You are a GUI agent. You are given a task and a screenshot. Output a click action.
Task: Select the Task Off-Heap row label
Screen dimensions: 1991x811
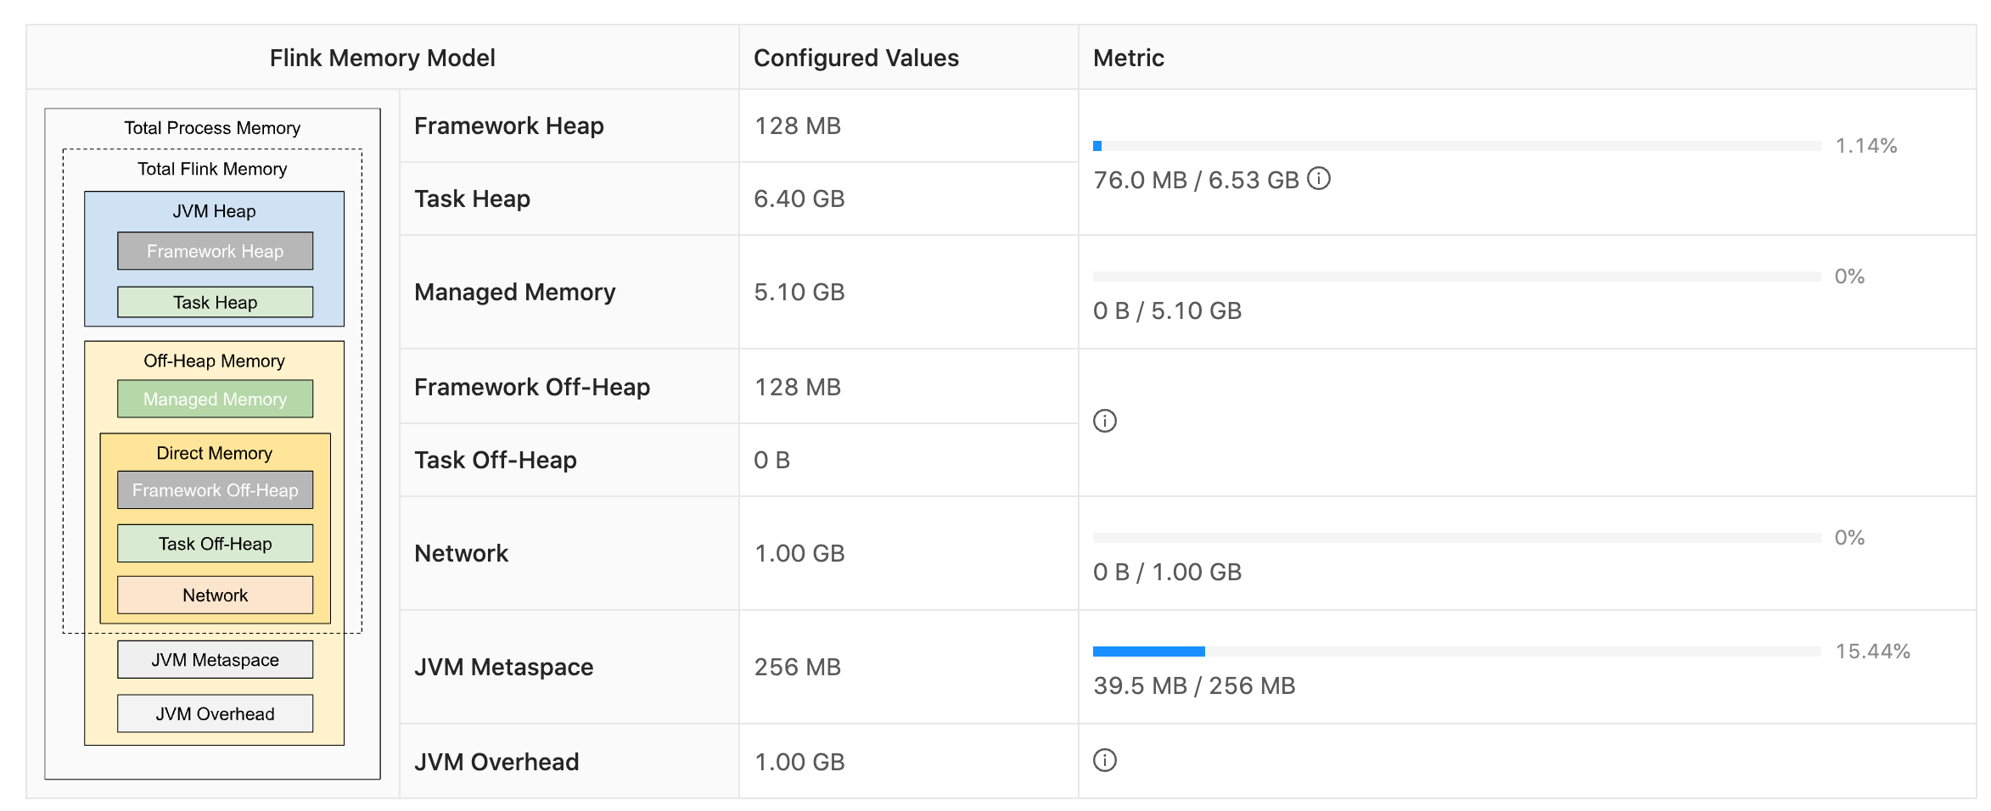[x=495, y=460]
